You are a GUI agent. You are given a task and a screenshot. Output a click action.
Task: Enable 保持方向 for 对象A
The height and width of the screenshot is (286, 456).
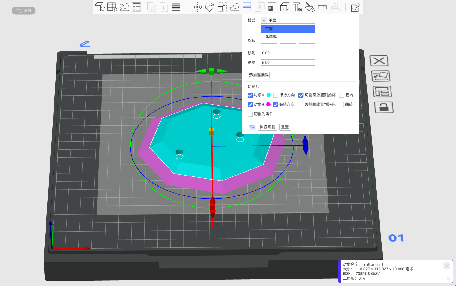(x=276, y=95)
